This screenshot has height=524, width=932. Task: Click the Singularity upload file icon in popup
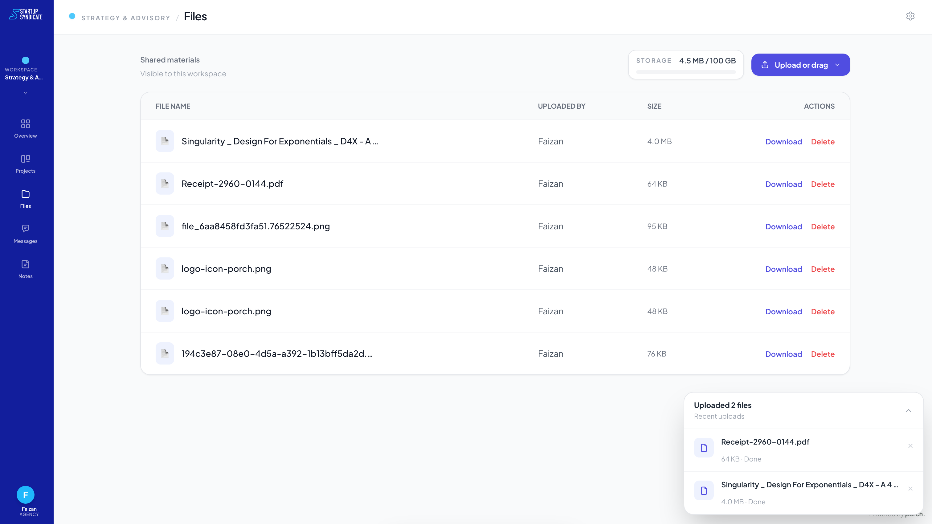pyautogui.click(x=704, y=490)
